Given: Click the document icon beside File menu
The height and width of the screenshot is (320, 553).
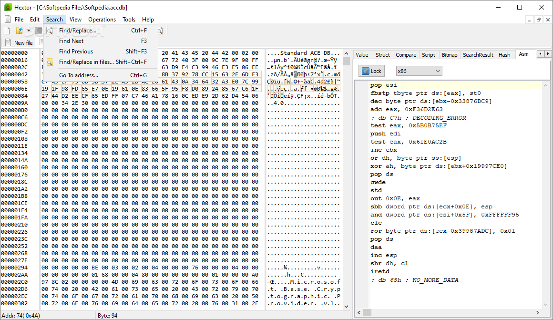Looking at the screenshot, I should 8,20.
